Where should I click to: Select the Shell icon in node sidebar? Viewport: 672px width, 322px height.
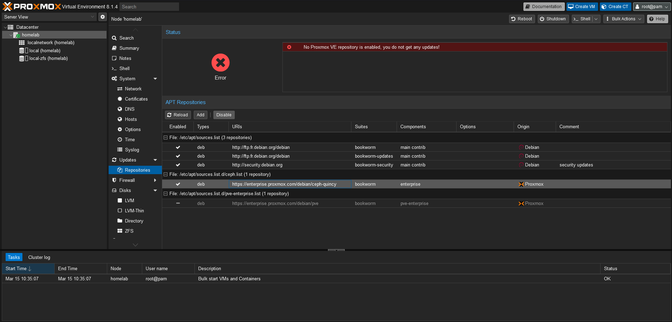pos(114,68)
